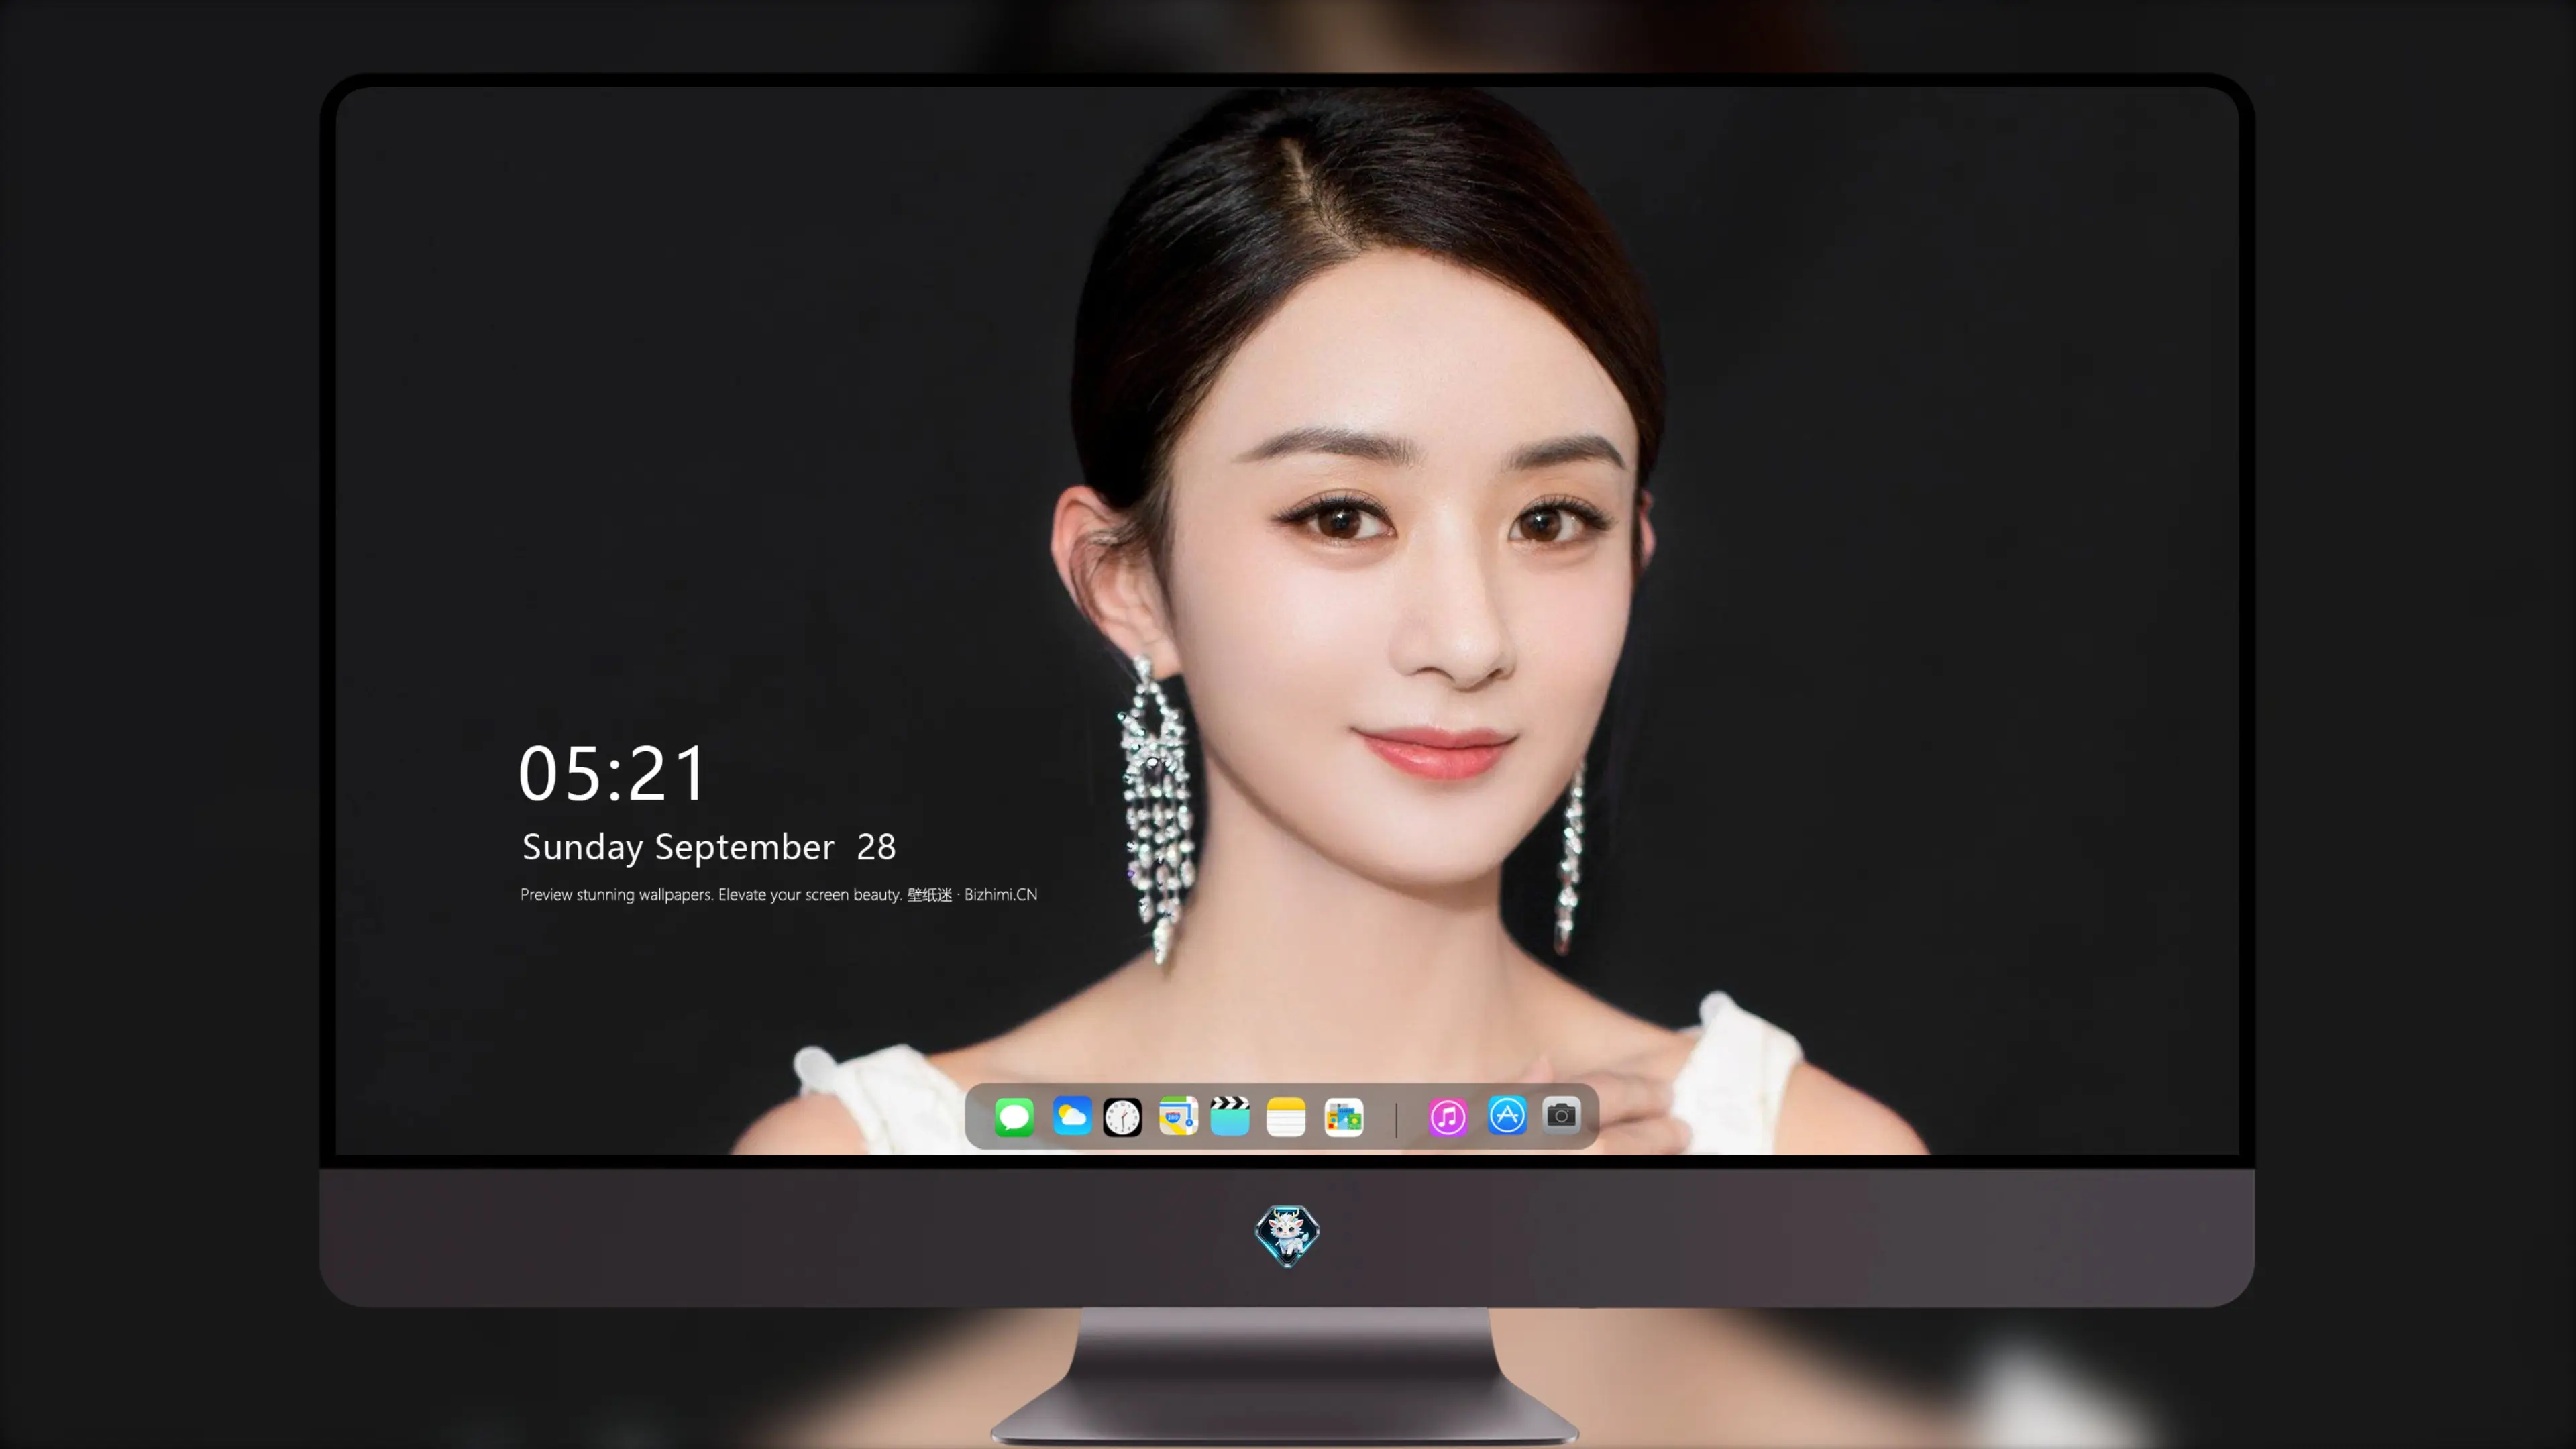Click the 05:21 clock display
Screen dimensions: 2576x1449
click(x=612, y=773)
